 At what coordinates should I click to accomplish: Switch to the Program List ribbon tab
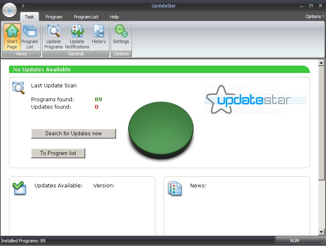tap(86, 17)
